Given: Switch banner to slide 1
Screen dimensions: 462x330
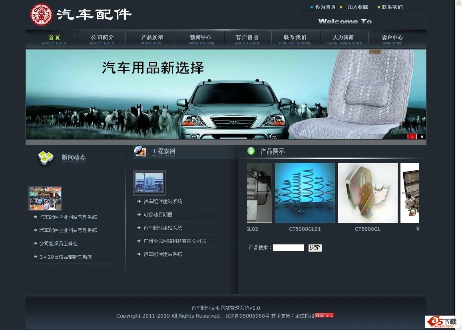Looking at the screenshot, I should pyautogui.click(x=412, y=136).
